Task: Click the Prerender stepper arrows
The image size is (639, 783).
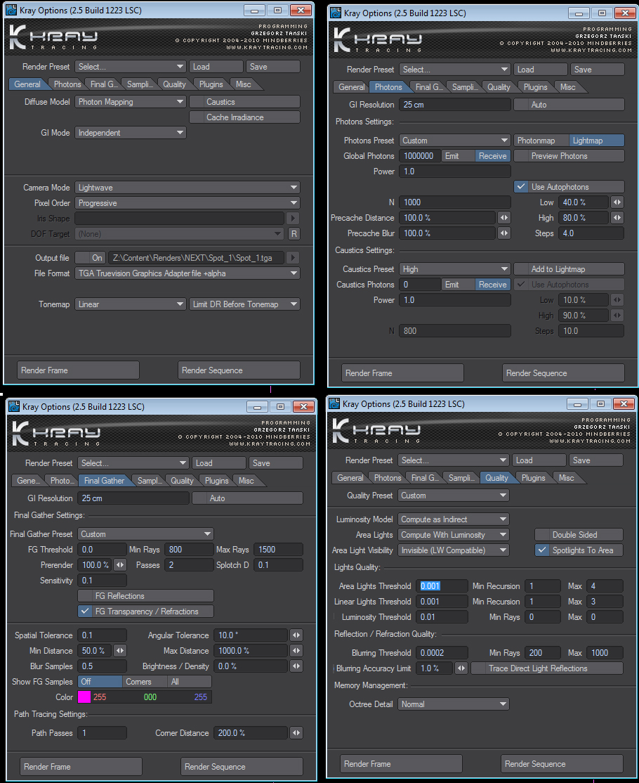Action: (120, 565)
